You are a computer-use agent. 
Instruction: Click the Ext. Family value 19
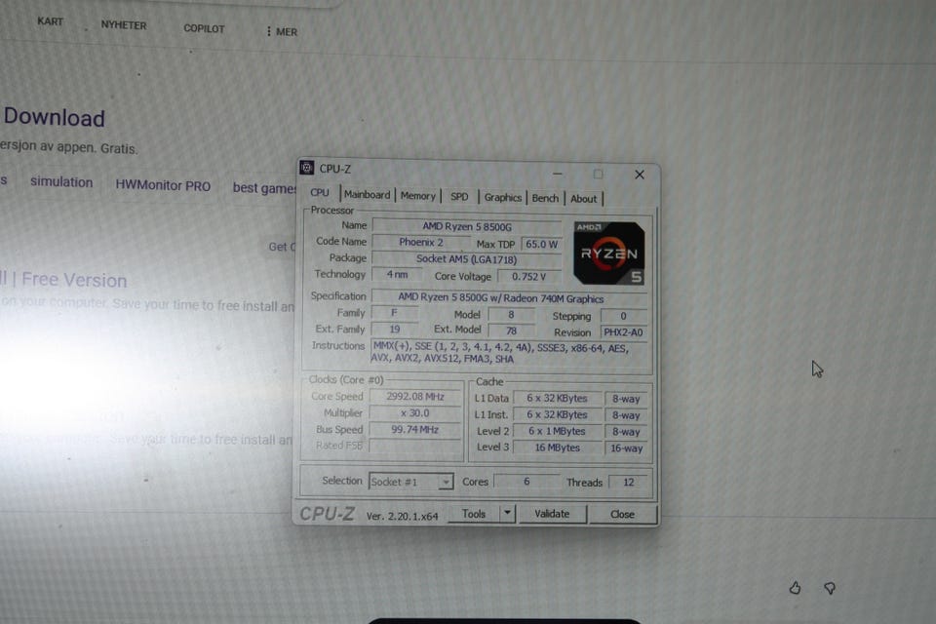pos(395,329)
